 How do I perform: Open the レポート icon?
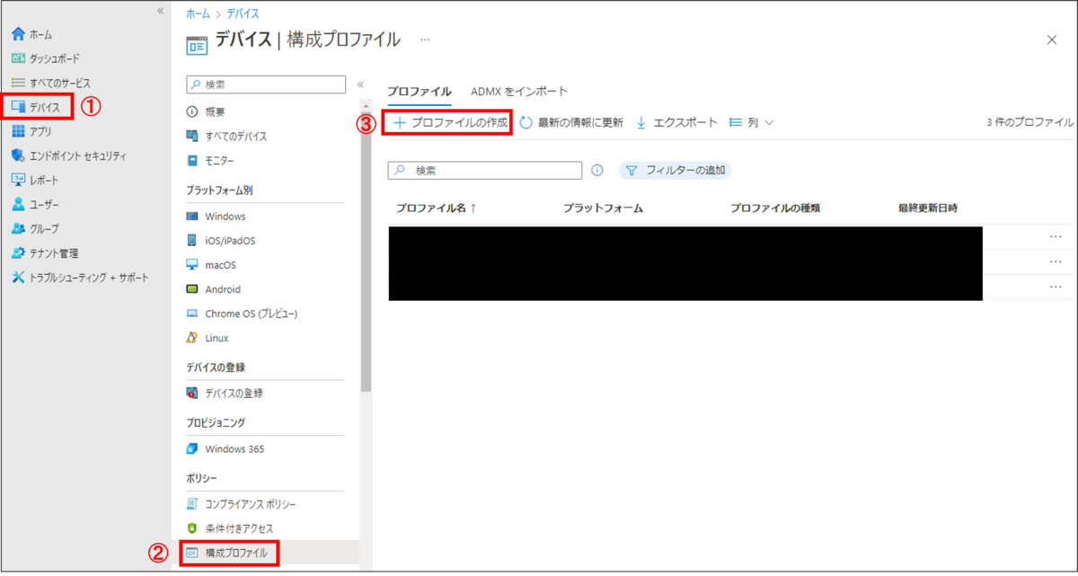[18, 180]
